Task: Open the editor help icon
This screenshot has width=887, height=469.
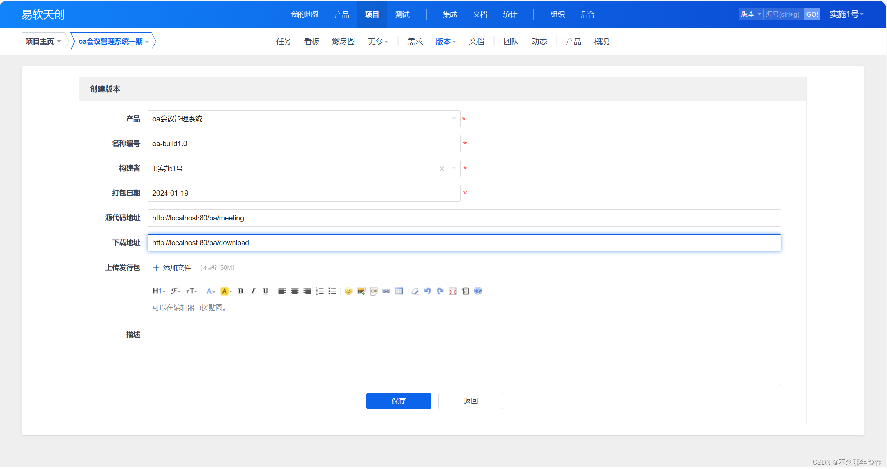Action: pos(478,291)
